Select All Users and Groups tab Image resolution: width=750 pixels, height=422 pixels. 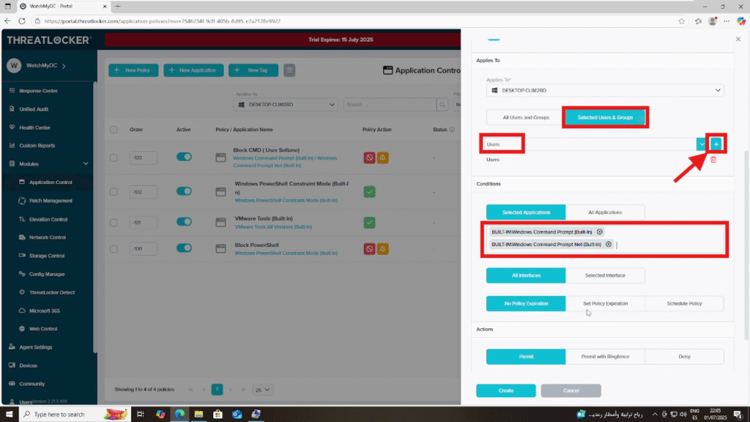point(526,117)
